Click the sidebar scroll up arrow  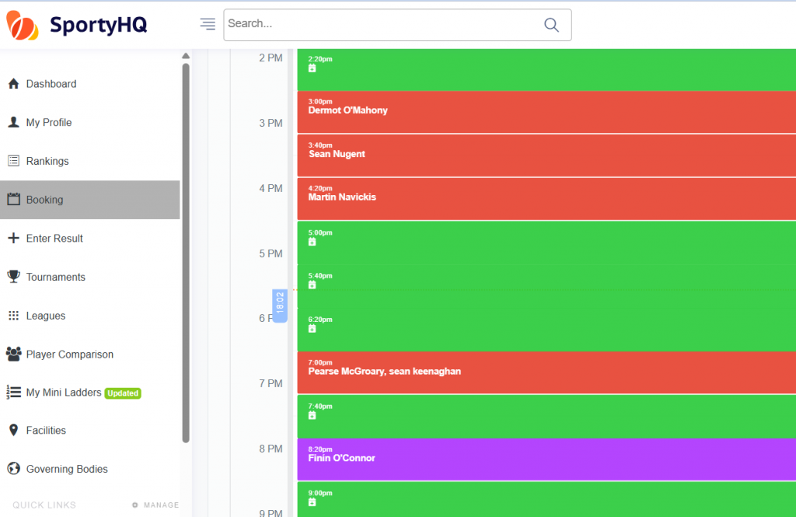(186, 56)
